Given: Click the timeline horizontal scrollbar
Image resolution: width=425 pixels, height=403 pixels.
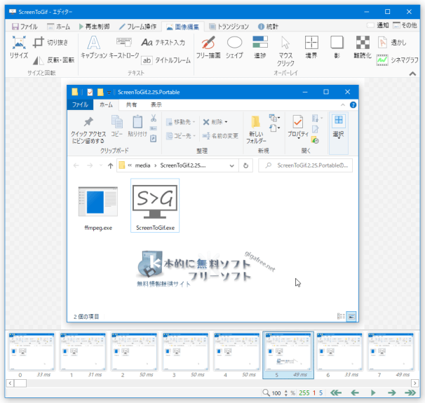Looking at the screenshot, I should pos(210,383).
